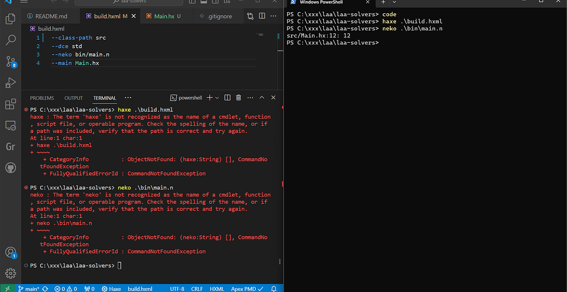The width and height of the screenshot is (567, 292).
Task: Toggle Panel layout icon in title bar
Action: (x=204, y=2)
